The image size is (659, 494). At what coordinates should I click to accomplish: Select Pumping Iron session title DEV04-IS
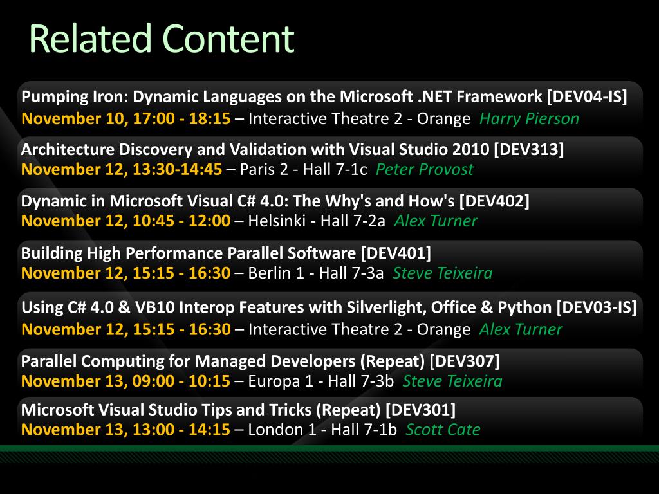[324, 97]
